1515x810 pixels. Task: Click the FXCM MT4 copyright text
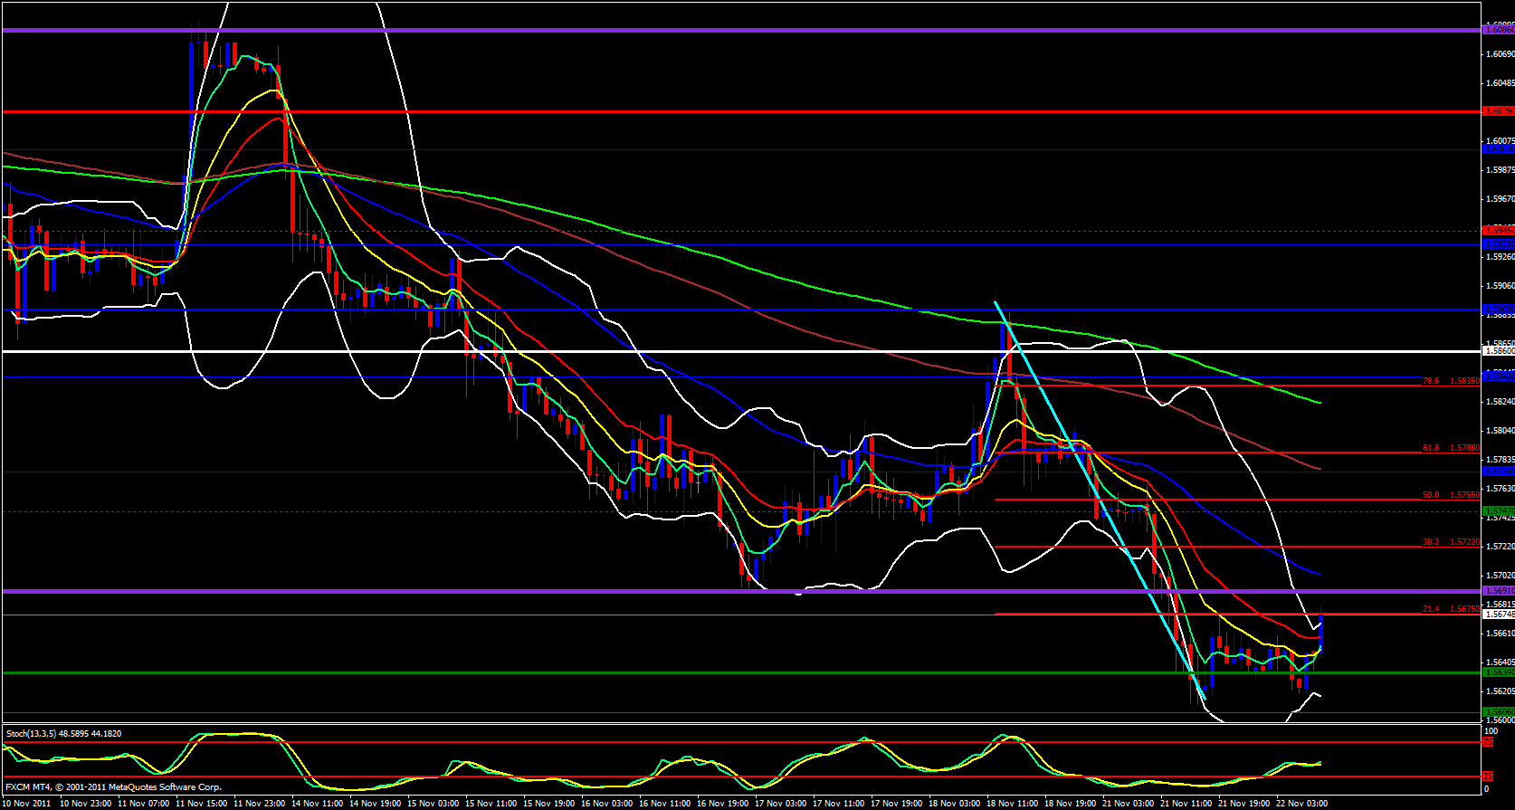[113, 786]
